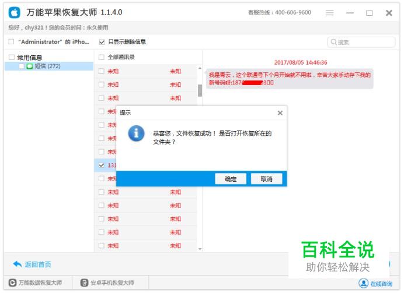Click the 客服热线 400-606-9600 text
This screenshot has height=293, width=404.
(280, 12)
